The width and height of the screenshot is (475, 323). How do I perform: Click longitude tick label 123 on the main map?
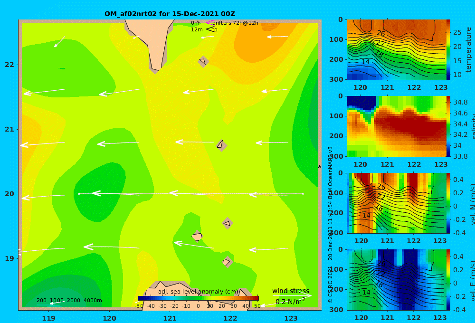[x=291, y=318]
